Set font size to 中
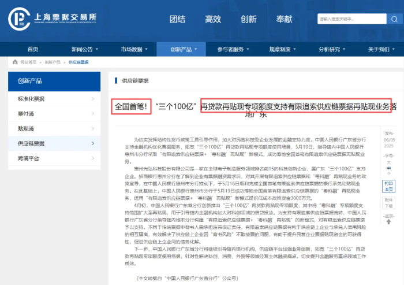Screen dimensions: 404x285 click(389, 168)
